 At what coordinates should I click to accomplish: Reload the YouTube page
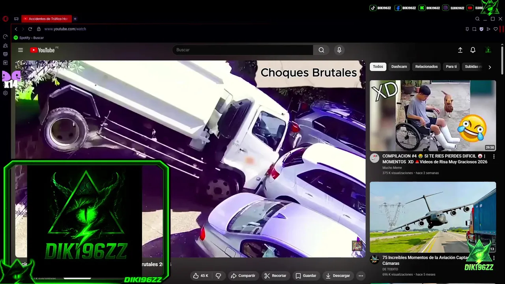[30, 29]
